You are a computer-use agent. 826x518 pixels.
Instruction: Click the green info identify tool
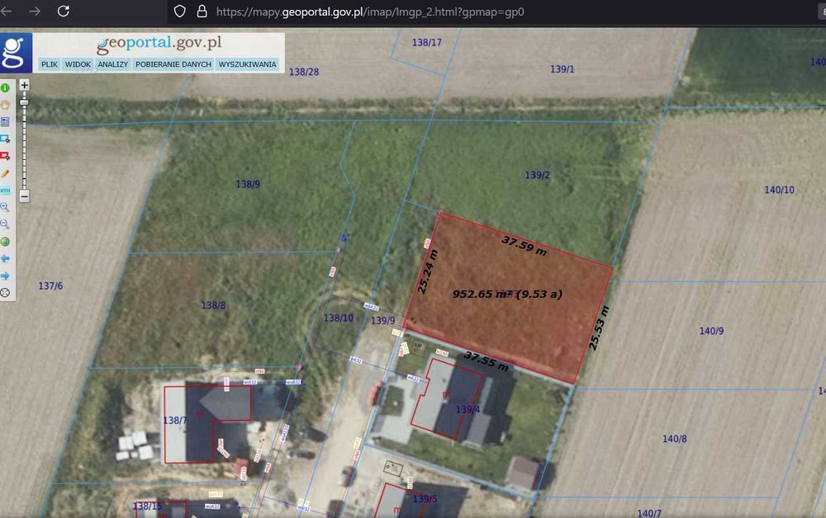[x=5, y=87]
